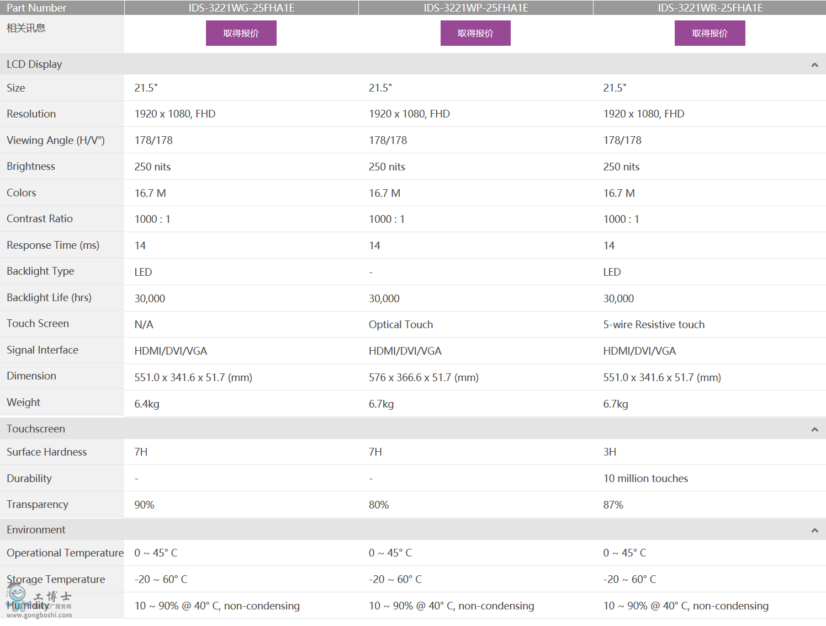
Task: Collapse the Touchscreen section arrow
Action: click(x=814, y=430)
